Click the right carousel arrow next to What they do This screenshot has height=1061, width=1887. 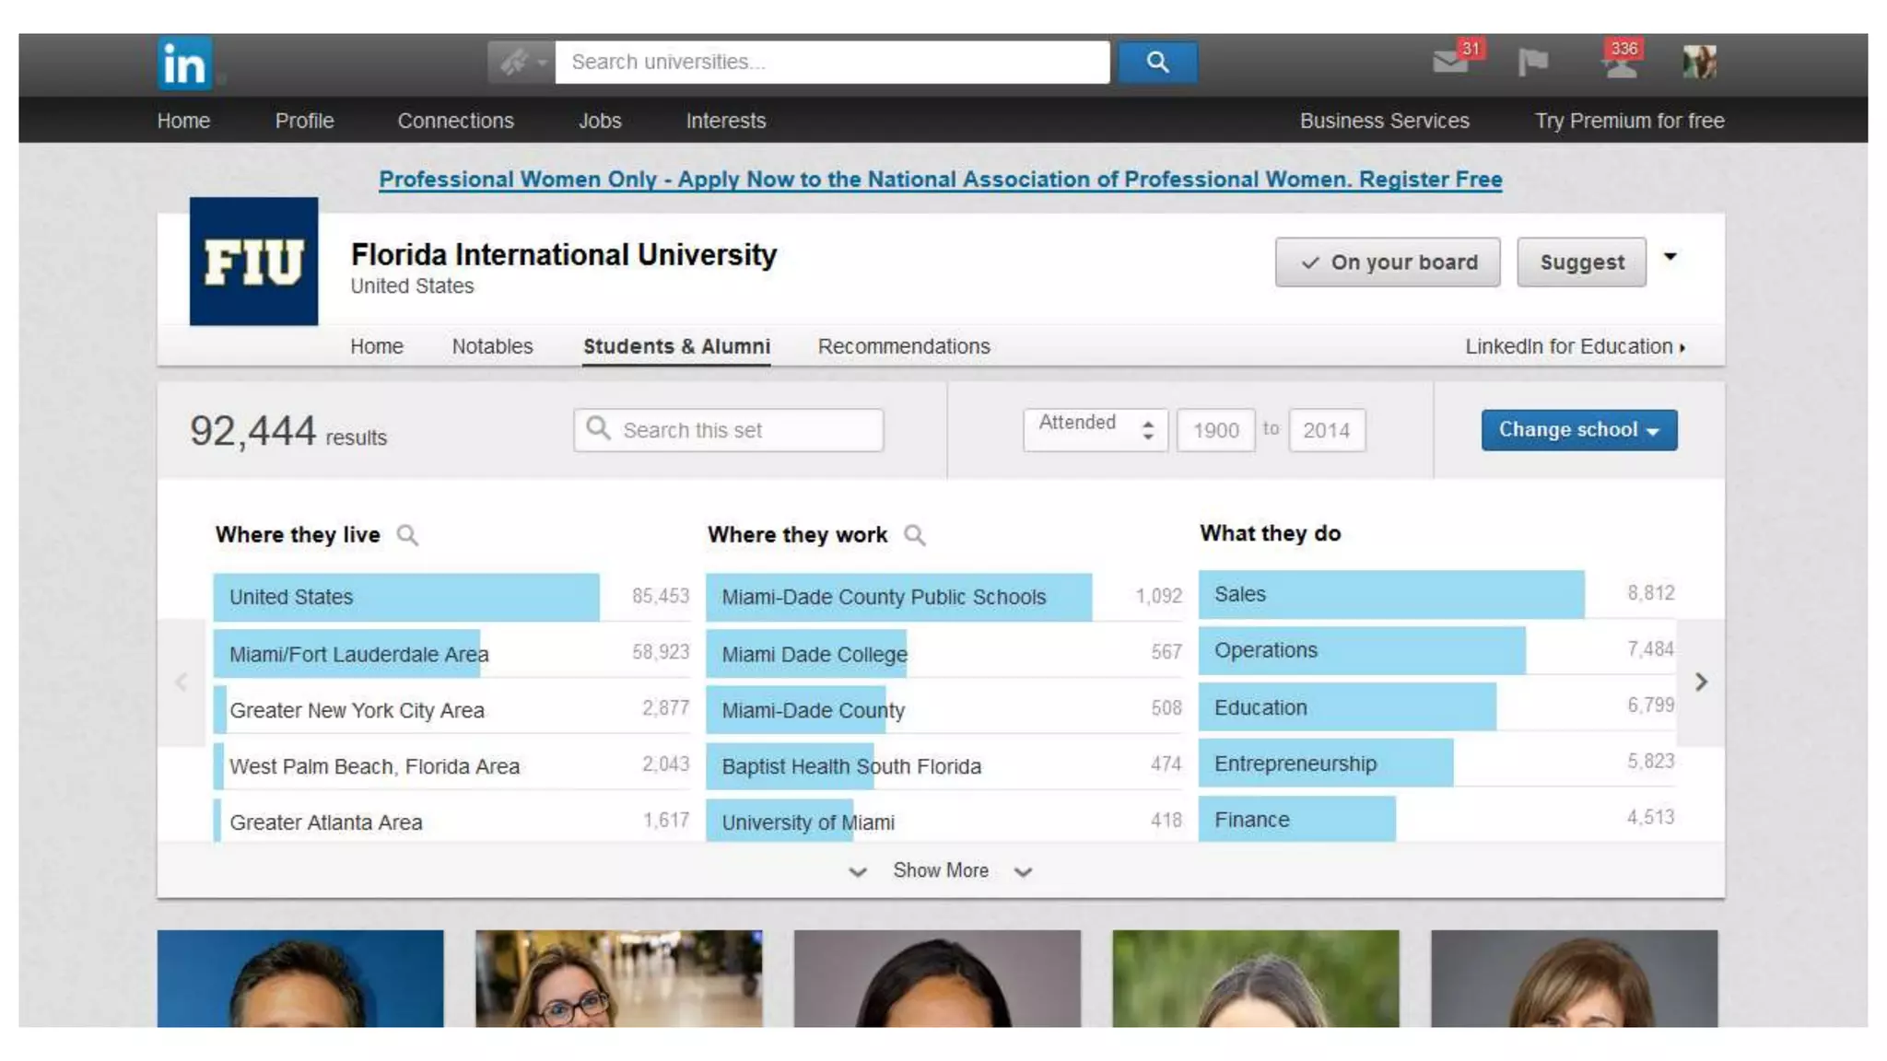1701,682
